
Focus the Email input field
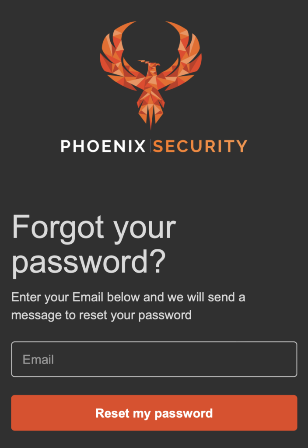pos(154,359)
